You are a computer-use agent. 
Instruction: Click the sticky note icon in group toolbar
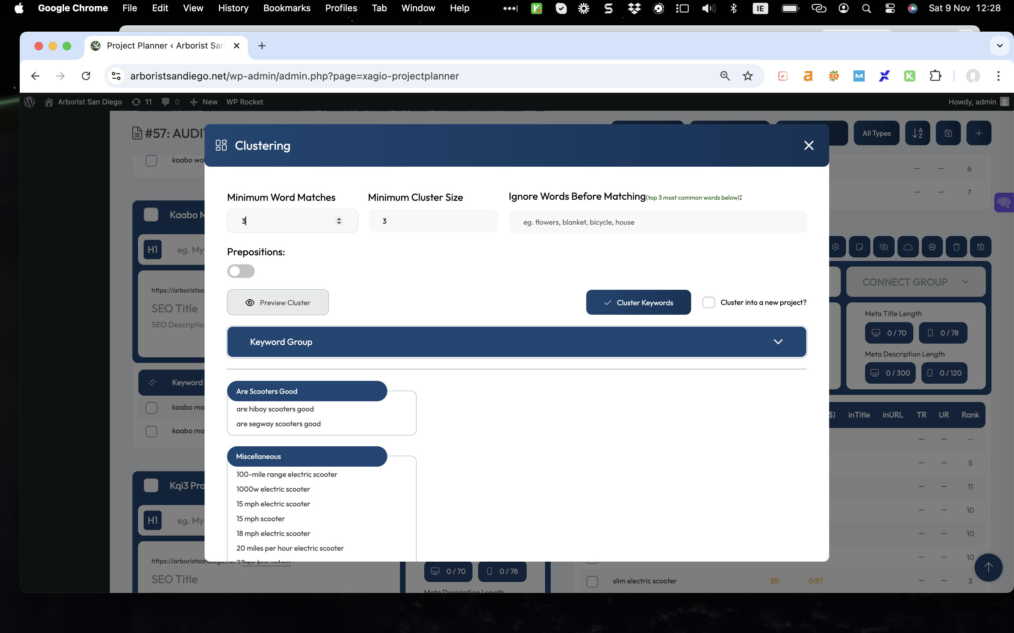(859, 247)
